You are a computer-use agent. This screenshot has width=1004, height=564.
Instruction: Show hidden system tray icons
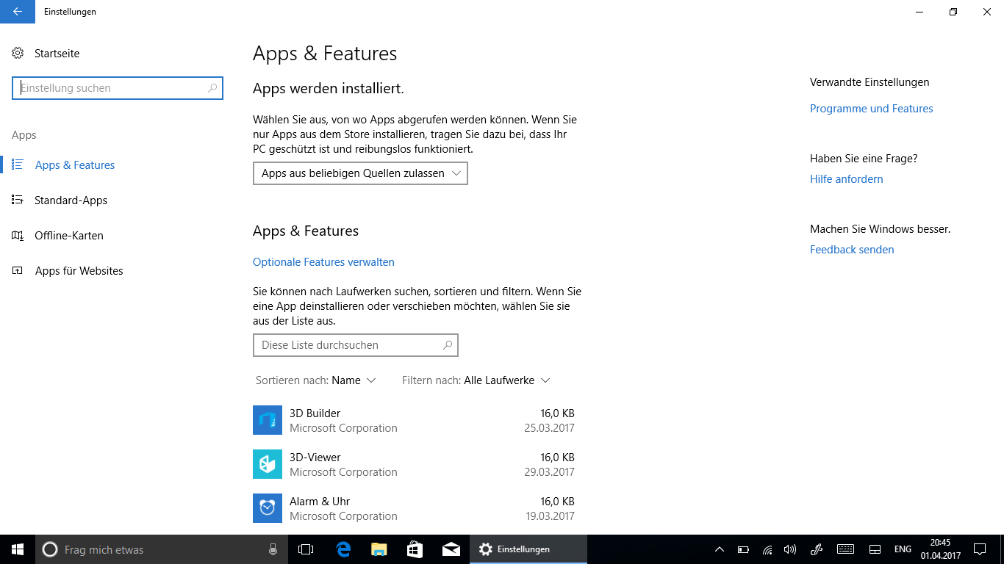click(x=720, y=549)
